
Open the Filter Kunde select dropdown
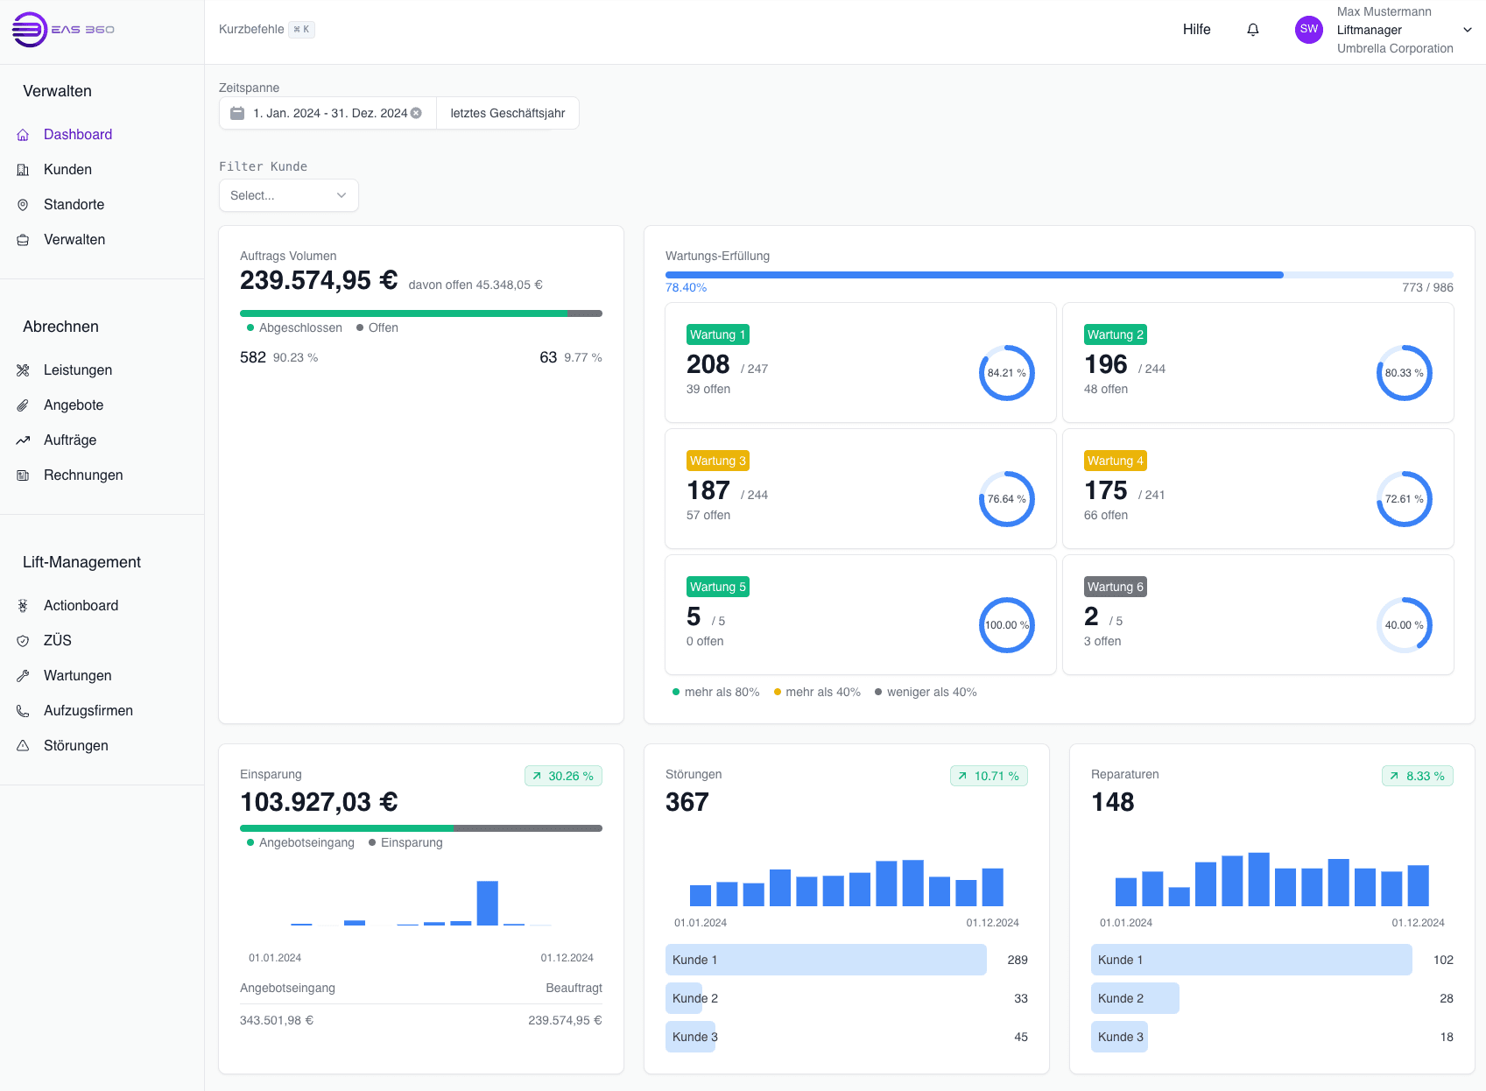288,195
